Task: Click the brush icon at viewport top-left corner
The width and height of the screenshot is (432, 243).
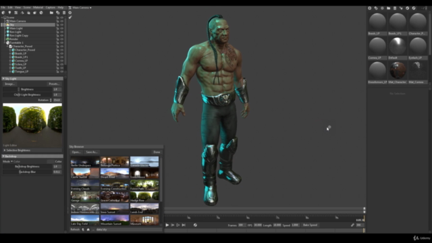Action: click(70, 18)
